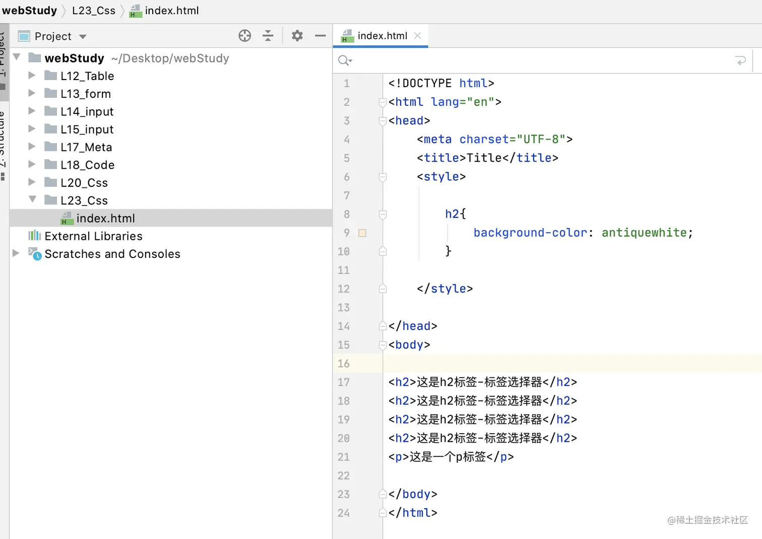Viewport: 762px width, 539px height.
Task: Click the <!DOCTYPE html> line
Action: tap(441, 83)
